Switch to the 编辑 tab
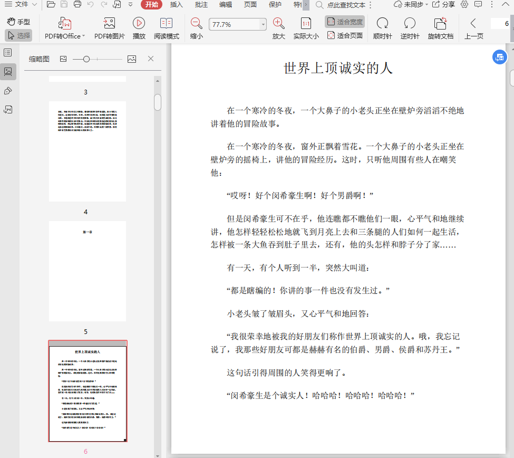This screenshot has width=514, height=458. [x=226, y=5]
